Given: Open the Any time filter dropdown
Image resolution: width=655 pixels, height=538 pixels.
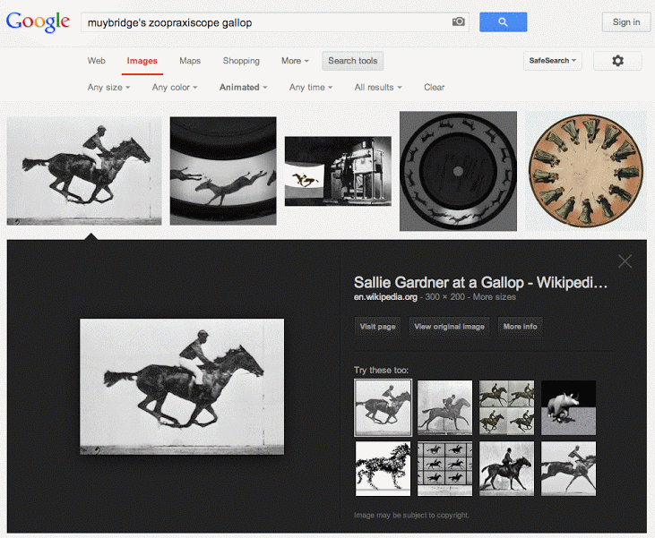Looking at the screenshot, I should (x=310, y=88).
